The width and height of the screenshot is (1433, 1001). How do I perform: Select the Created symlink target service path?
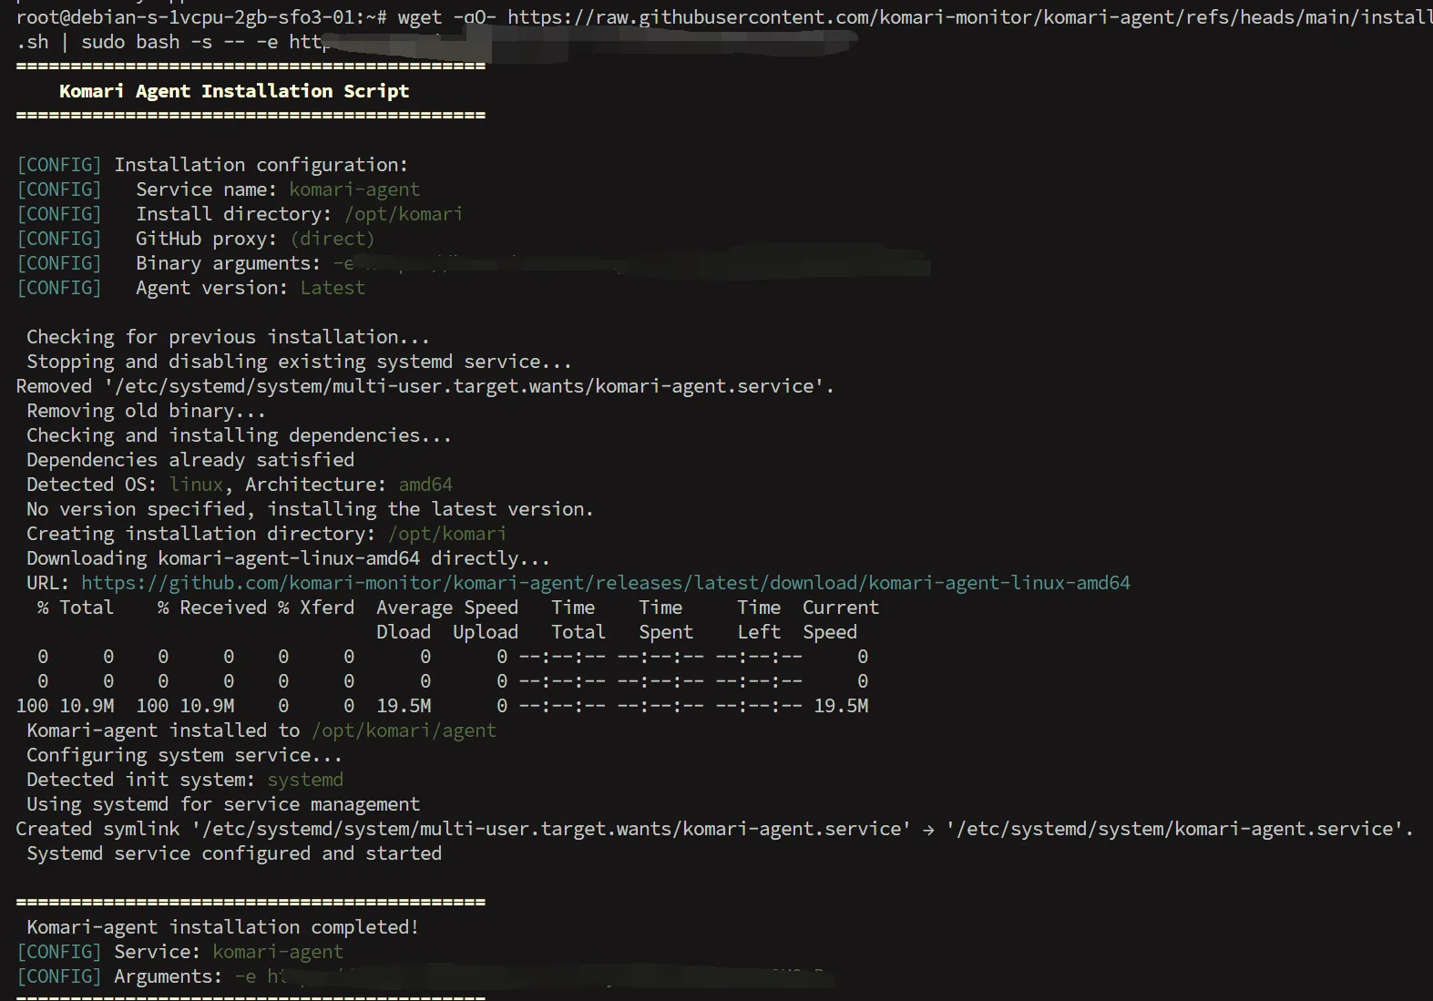point(1175,829)
